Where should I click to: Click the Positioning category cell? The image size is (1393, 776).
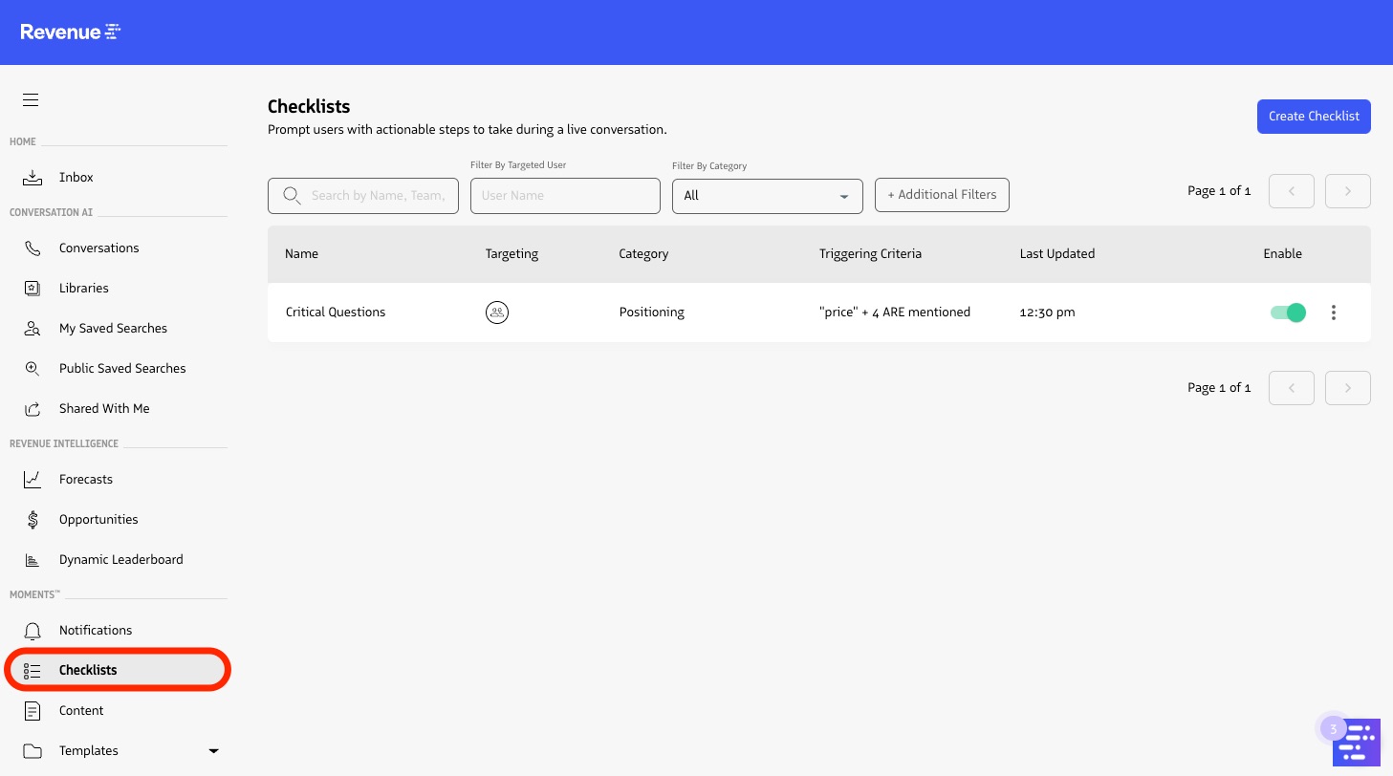tap(652, 312)
